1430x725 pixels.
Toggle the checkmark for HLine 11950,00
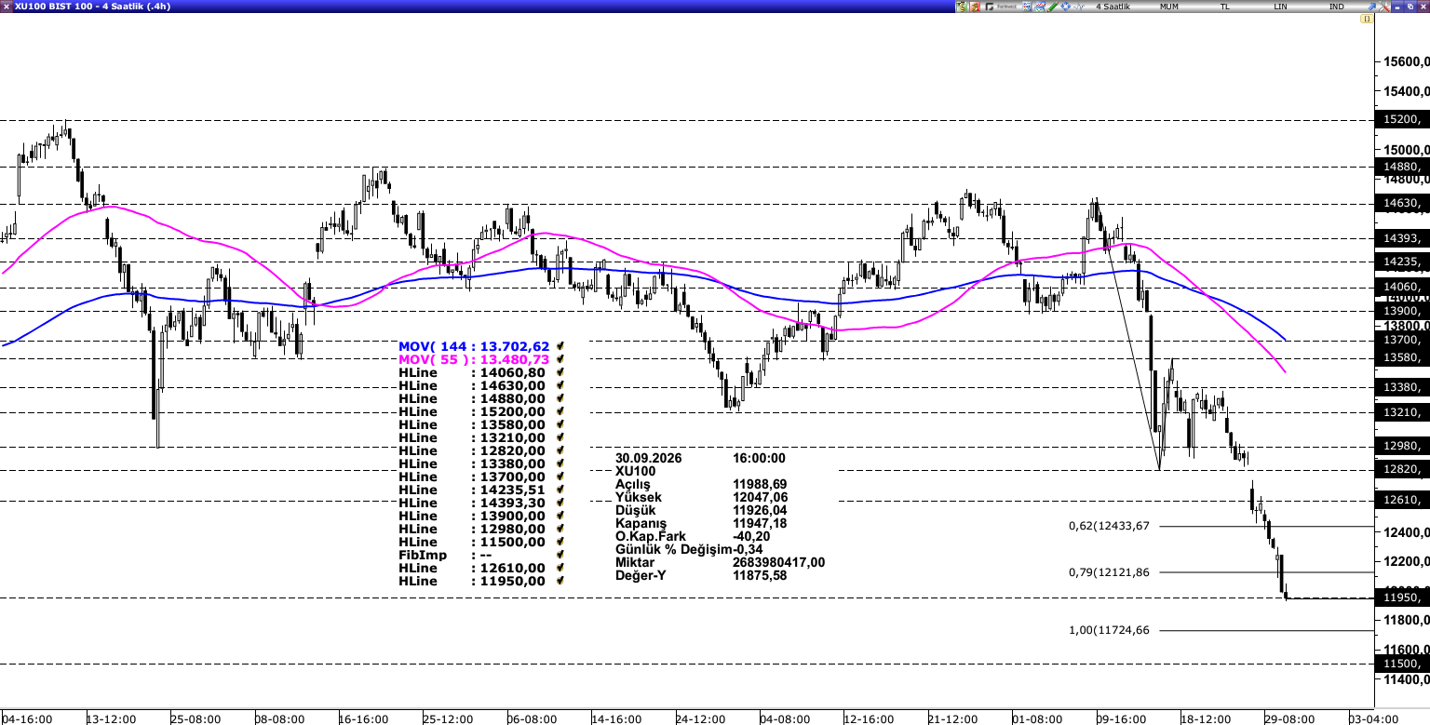click(560, 581)
